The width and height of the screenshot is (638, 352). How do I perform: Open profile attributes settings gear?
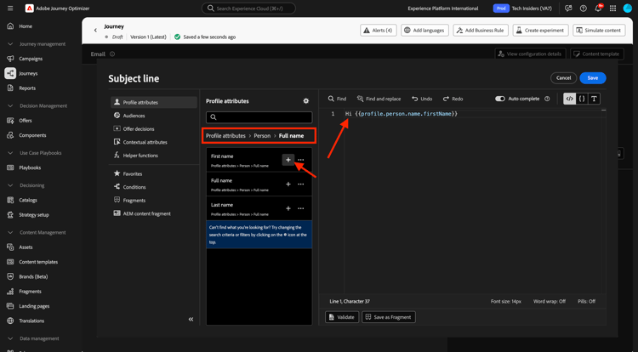coord(306,101)
